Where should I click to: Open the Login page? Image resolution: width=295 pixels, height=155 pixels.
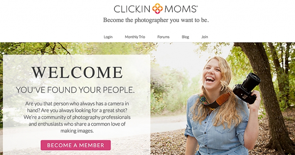(108, 37)
